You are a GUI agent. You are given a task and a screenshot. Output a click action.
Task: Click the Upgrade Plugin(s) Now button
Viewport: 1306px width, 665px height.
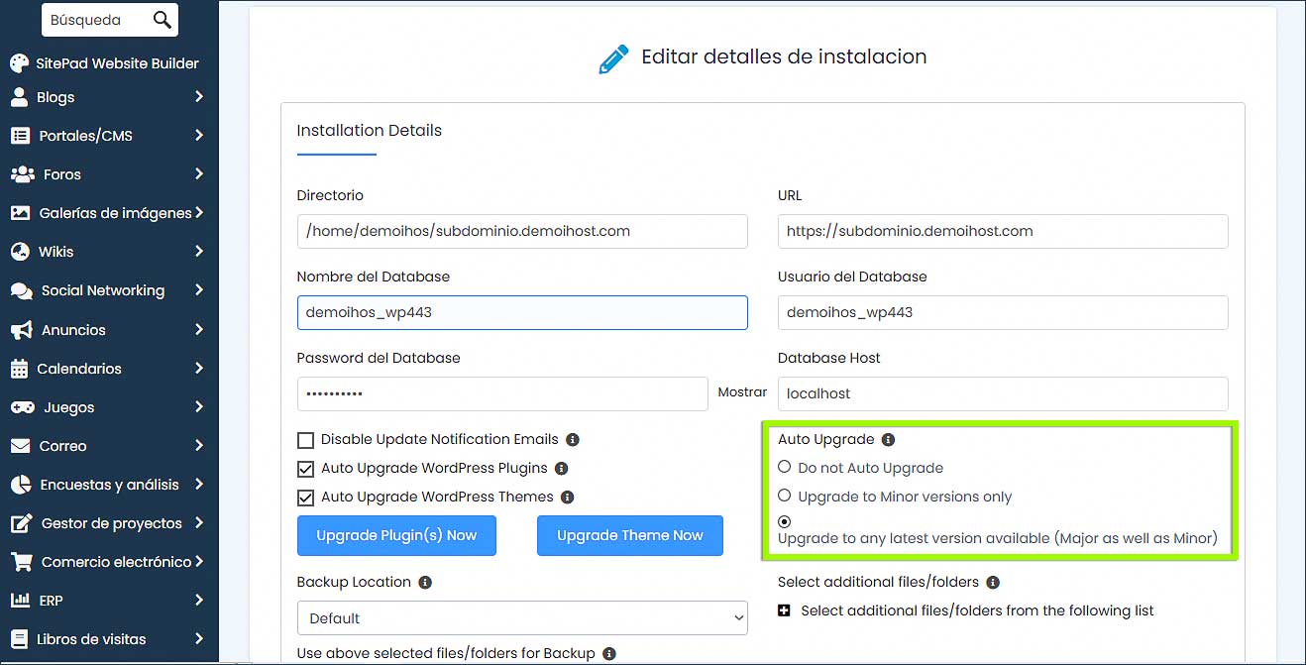pyautogui.click(x=396, y=535)
